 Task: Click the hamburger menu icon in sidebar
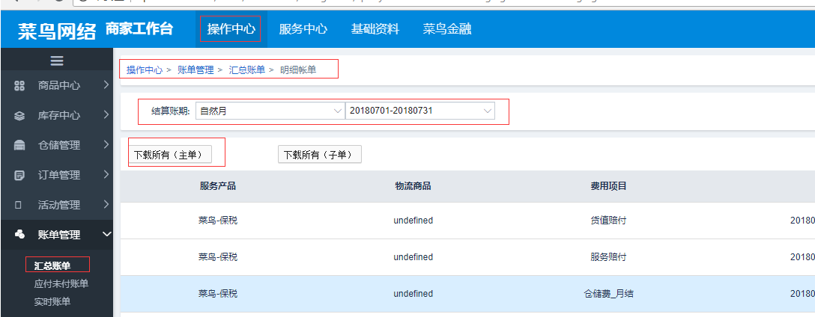56,61
